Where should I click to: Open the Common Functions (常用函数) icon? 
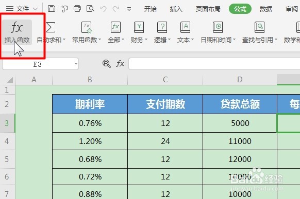point(87,27)
